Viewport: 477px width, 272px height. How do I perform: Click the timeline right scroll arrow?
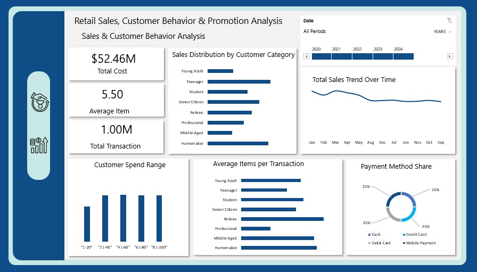tap(450, 56)
